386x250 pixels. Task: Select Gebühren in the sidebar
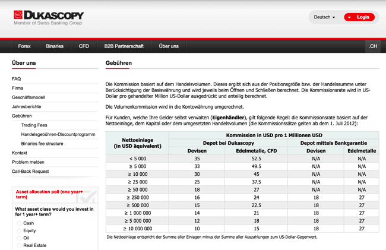21,116
